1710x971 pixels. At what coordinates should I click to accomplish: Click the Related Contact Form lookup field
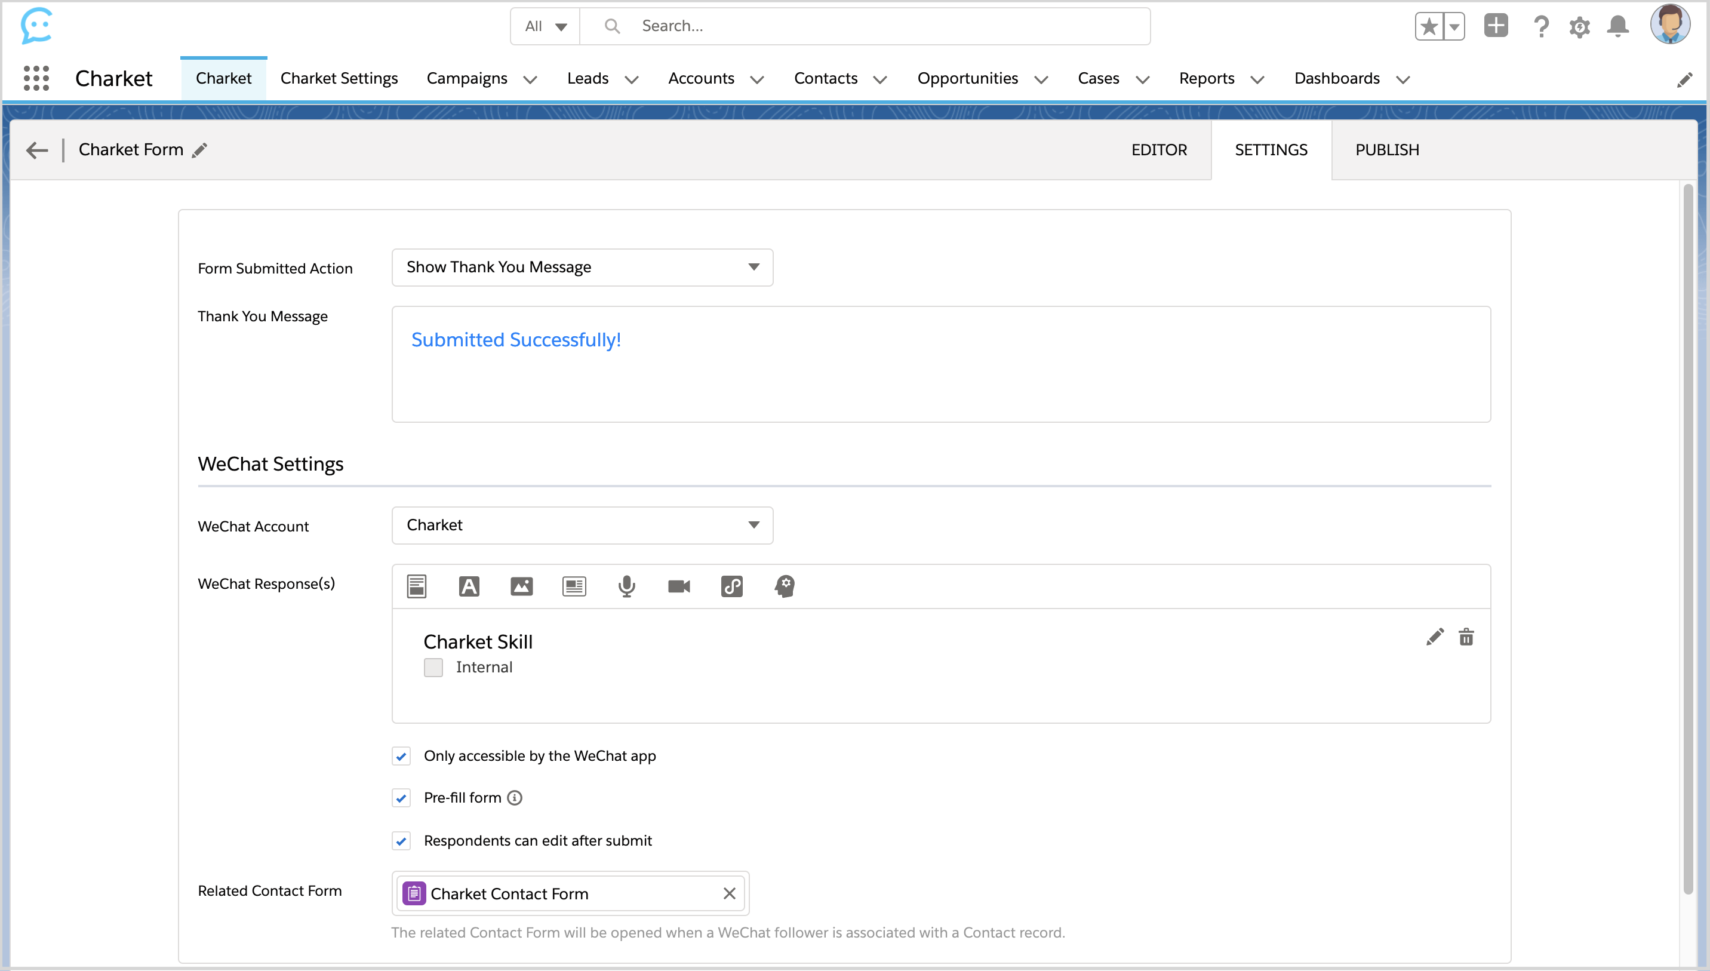pos(571,893)
